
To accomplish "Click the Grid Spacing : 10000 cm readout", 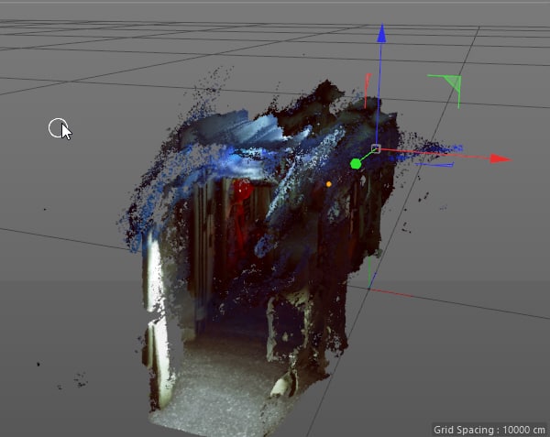I will 489,430.
